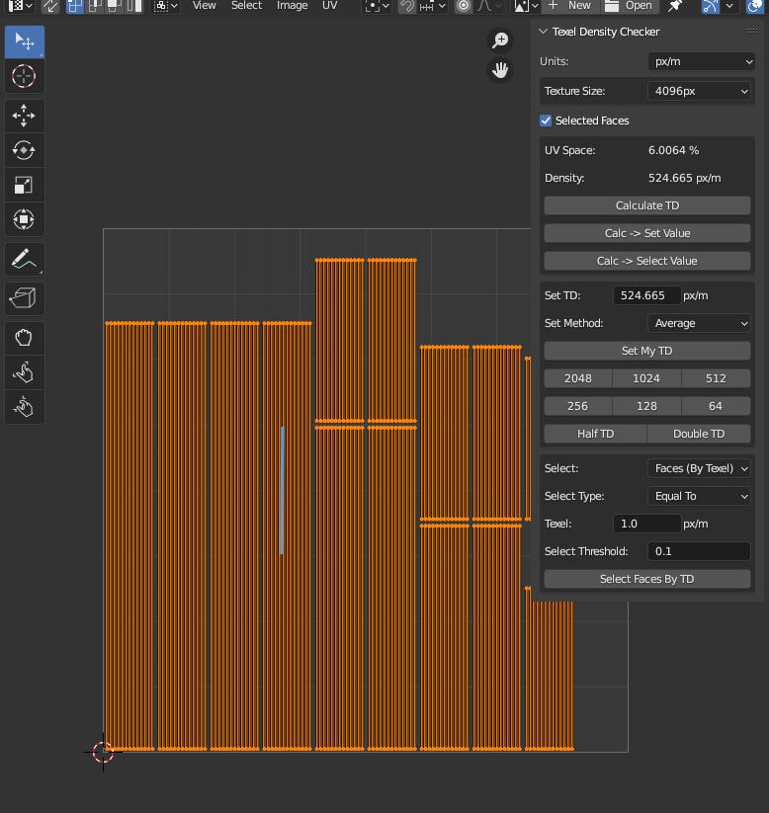Click the pan view hand gizmo
This screenshot has height=813, width=769.
coord(500,70)
